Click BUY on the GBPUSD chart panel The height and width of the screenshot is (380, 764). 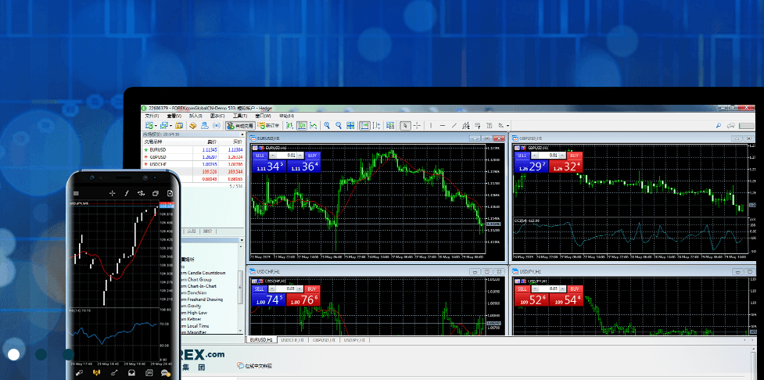(575, 156)
